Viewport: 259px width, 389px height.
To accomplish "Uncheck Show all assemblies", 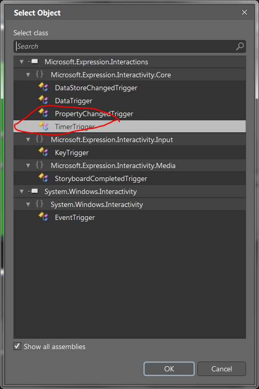I will [x=17, y=346].
